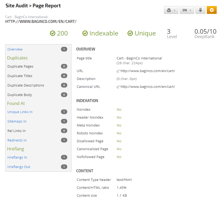The image size is (222, 198).
Task: Click the orange settings gear button
Action: [211, 10]
